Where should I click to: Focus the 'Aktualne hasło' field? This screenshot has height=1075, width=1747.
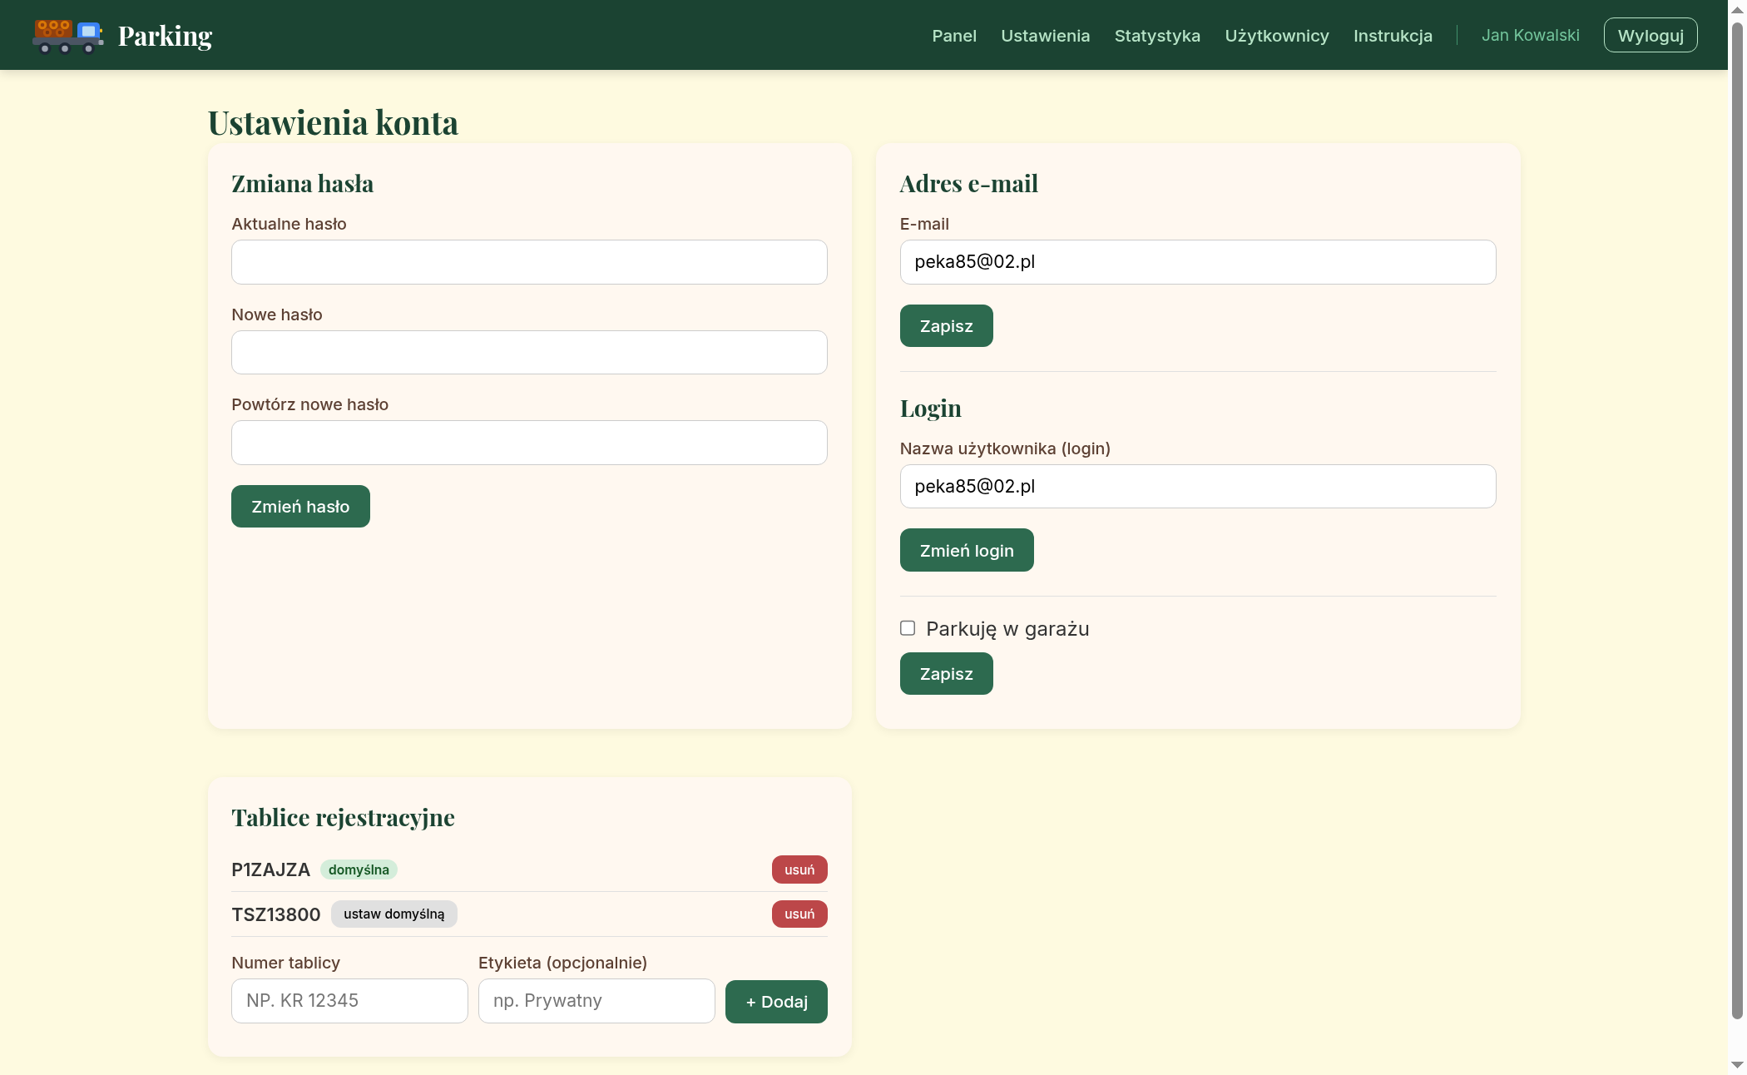pos(529,262)
